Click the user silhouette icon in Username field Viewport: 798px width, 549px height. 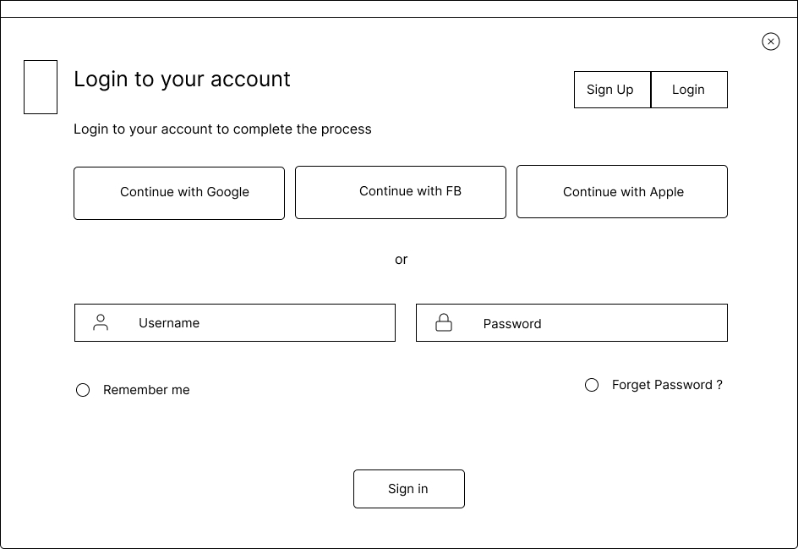click(x=101, y=322)
